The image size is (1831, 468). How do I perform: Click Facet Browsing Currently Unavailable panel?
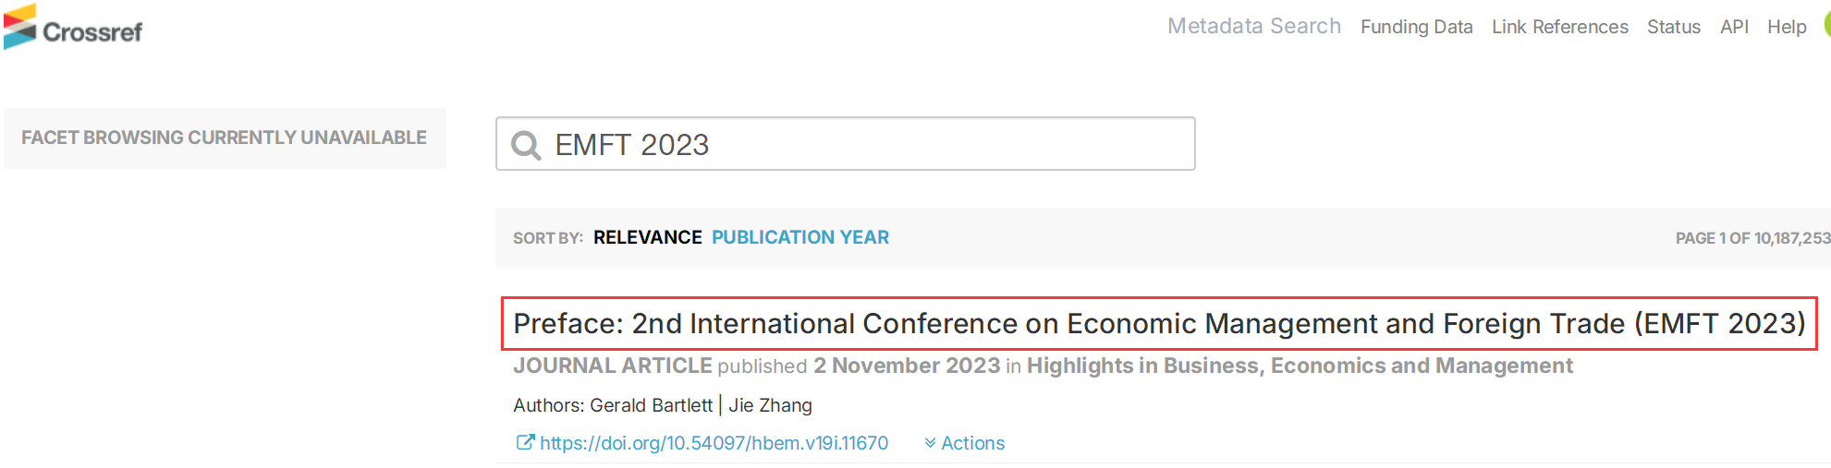[225, 138]
